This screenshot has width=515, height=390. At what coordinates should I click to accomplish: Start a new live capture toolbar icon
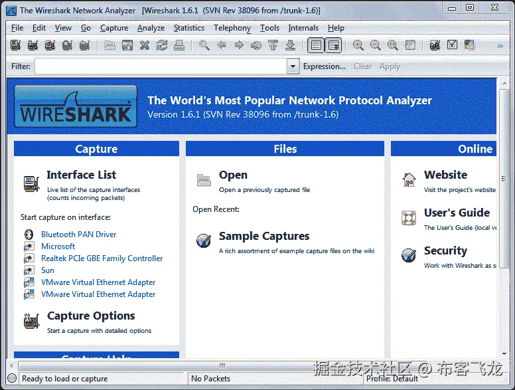coord(50,45)
